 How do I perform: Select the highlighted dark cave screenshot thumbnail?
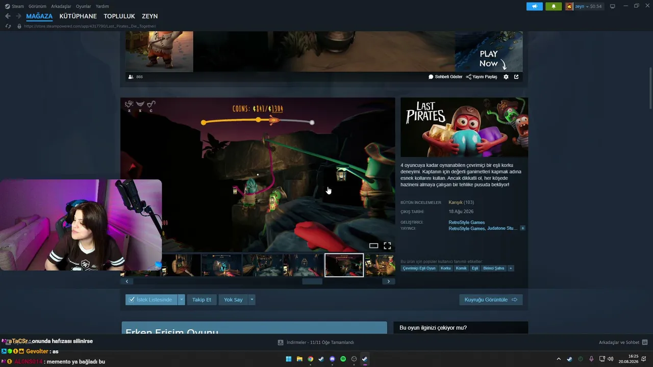(x=344, y=265)
